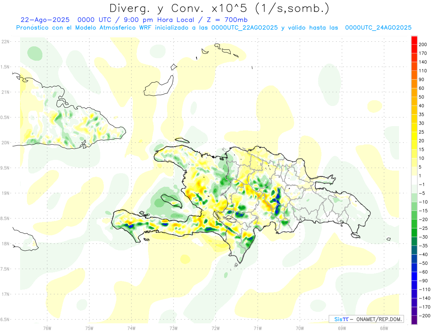The image size is (431, 333).
Task: Click the blue scale segment between -60 and -90
Action: [414, 276]
